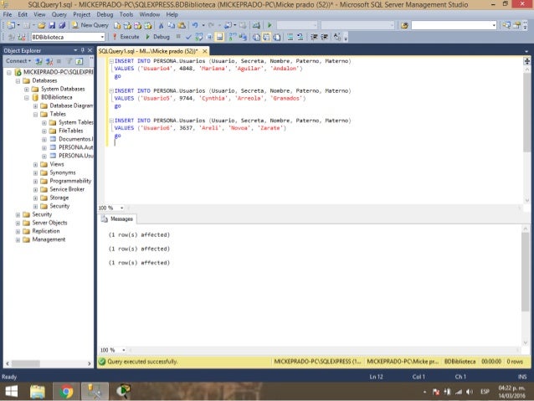Click Connect Object Explorer icon
Screen dimensions: 534x401
[x=39, y=61]
